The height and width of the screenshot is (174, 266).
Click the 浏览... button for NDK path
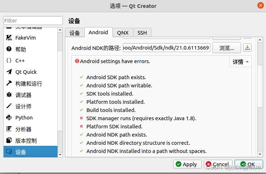coord(226,48)
